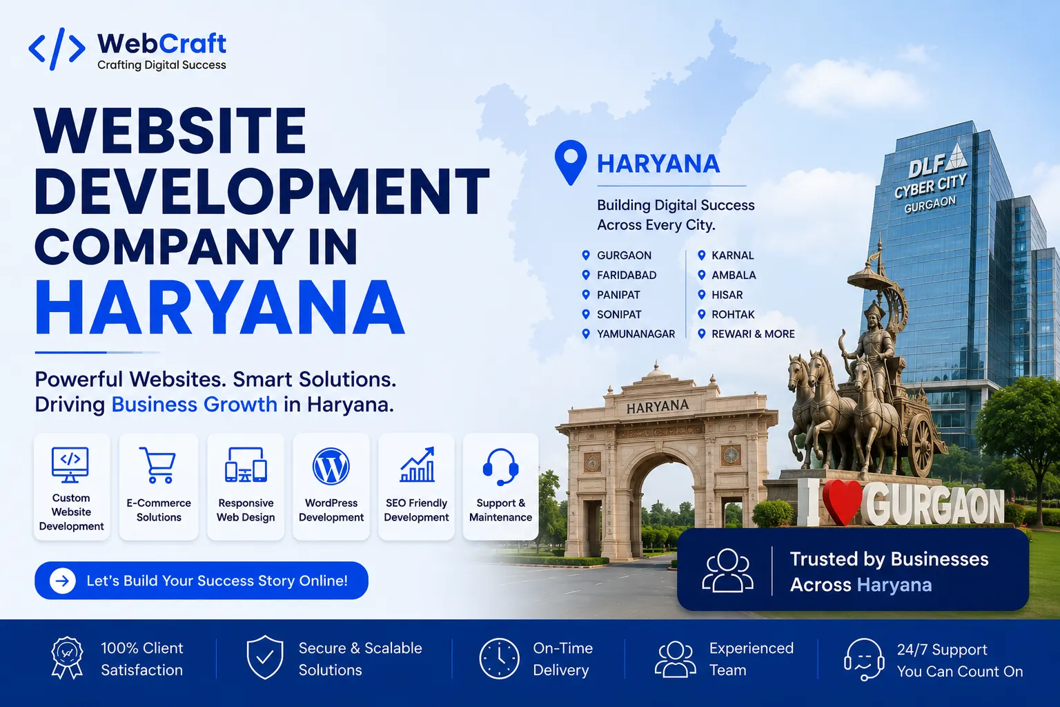Click Building Digital Success Across Every City text
The width and height of the screenshot is (1060, 707).
676,215
